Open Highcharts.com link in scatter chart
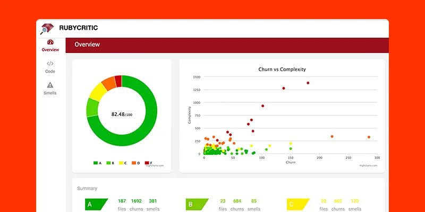The image size is (425, 212). point(368,165)
